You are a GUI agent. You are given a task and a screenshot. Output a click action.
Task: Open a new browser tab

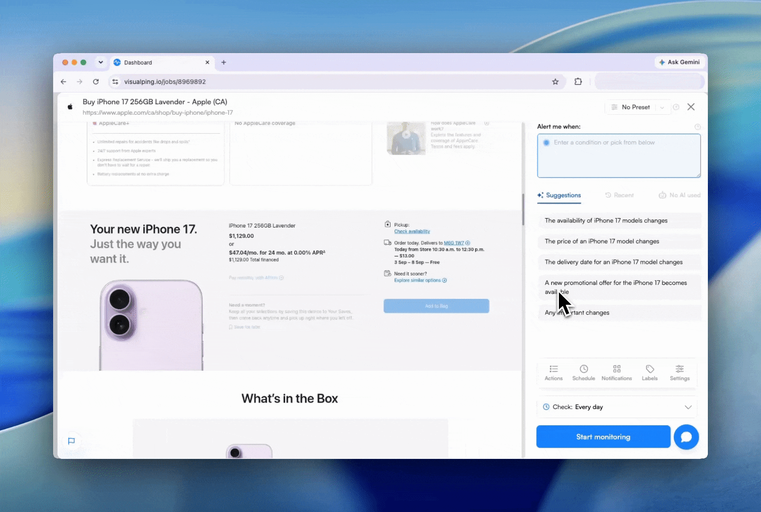coord(224,62)
